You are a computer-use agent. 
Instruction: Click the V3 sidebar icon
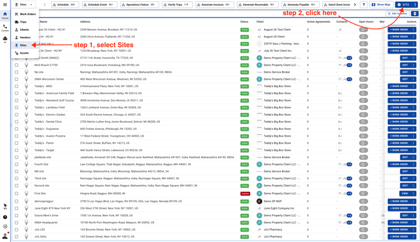[x=5, y=207]
